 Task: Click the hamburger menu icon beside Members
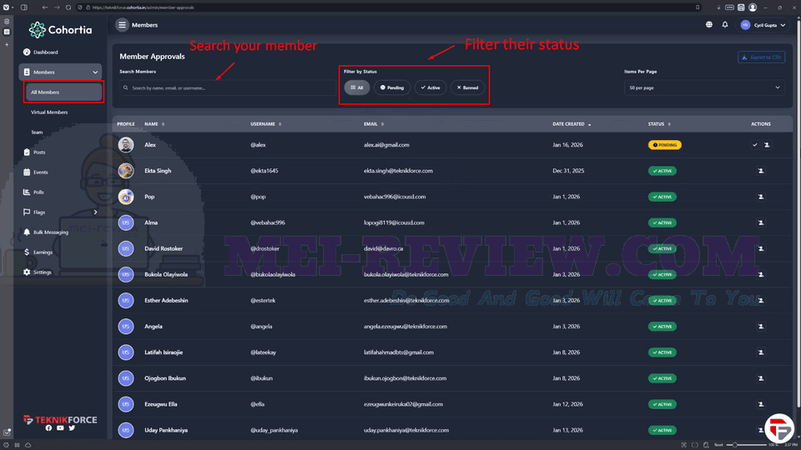(x=122, y=25)
